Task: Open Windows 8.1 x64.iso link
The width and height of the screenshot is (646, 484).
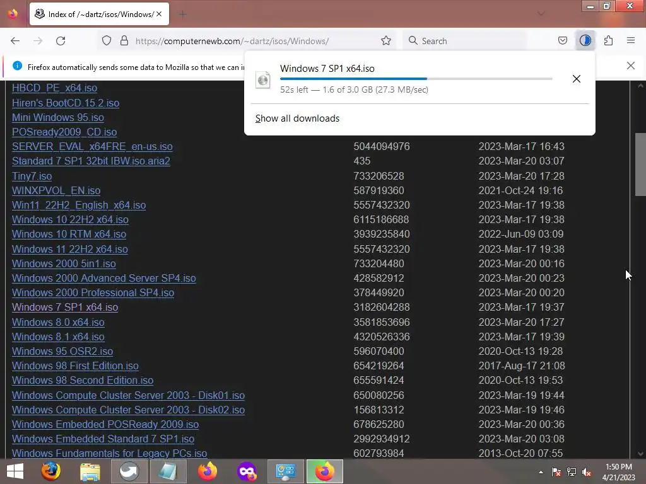Action: 58,337
